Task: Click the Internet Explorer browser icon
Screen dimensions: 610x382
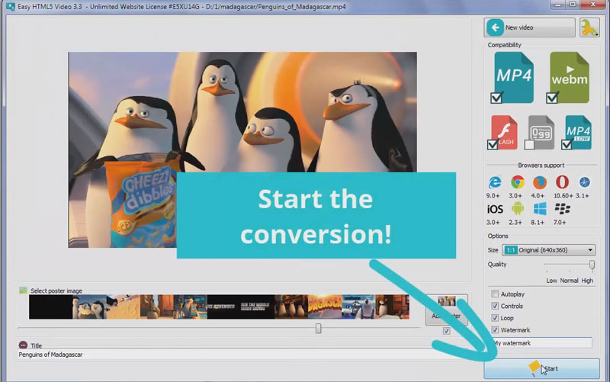Action: point(494,182)
